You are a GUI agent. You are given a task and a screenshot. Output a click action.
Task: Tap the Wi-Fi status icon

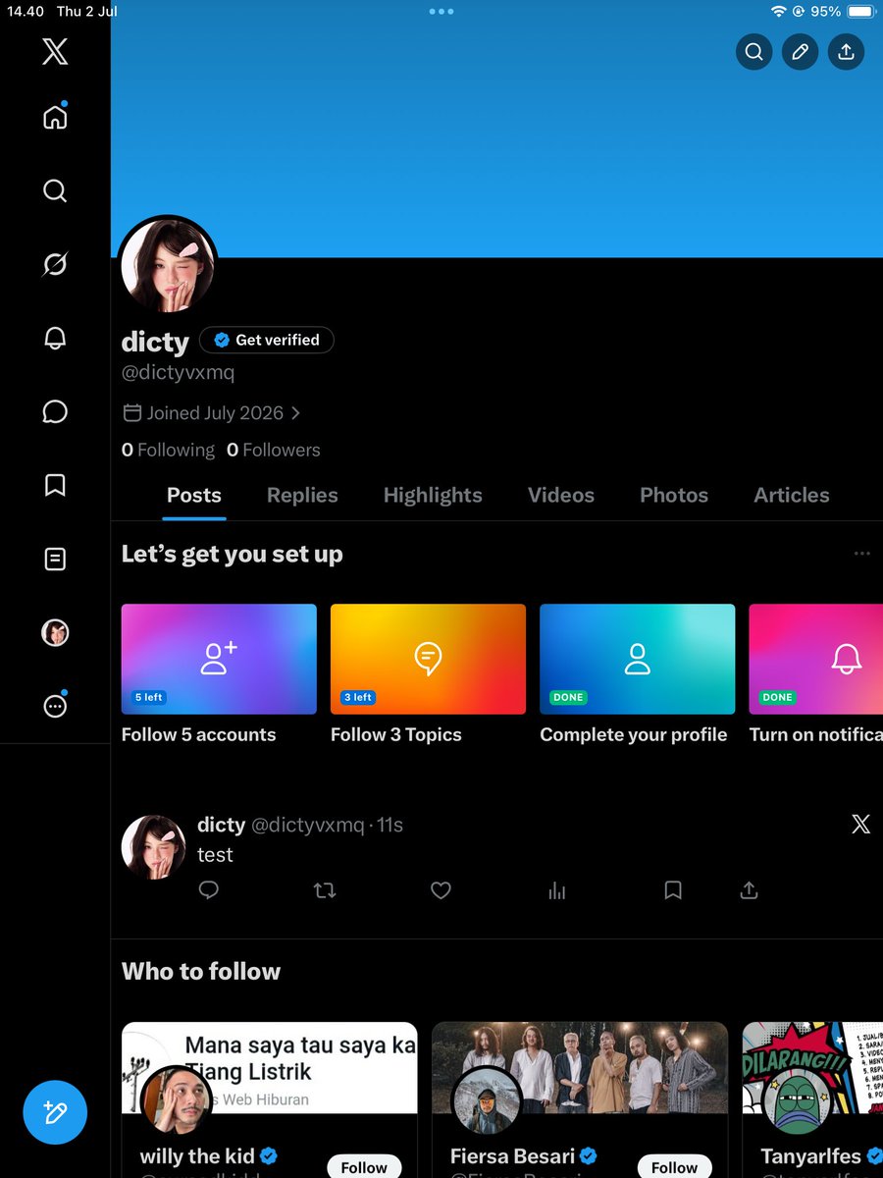[x=779, y=12]
